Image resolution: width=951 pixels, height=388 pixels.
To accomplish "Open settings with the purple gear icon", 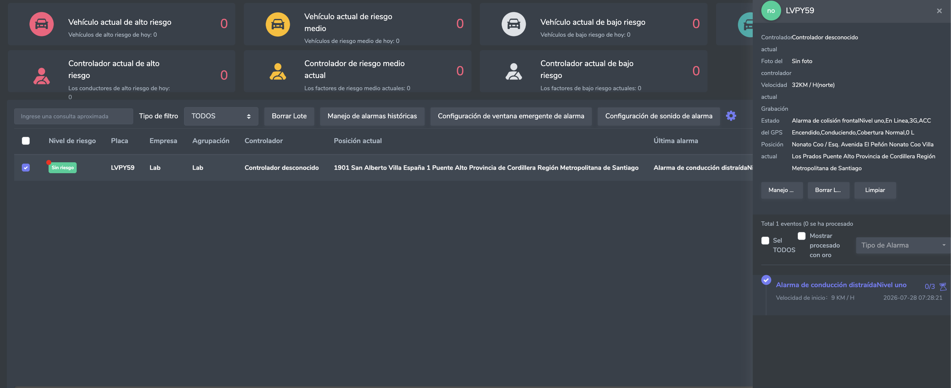I will point(731,116).
